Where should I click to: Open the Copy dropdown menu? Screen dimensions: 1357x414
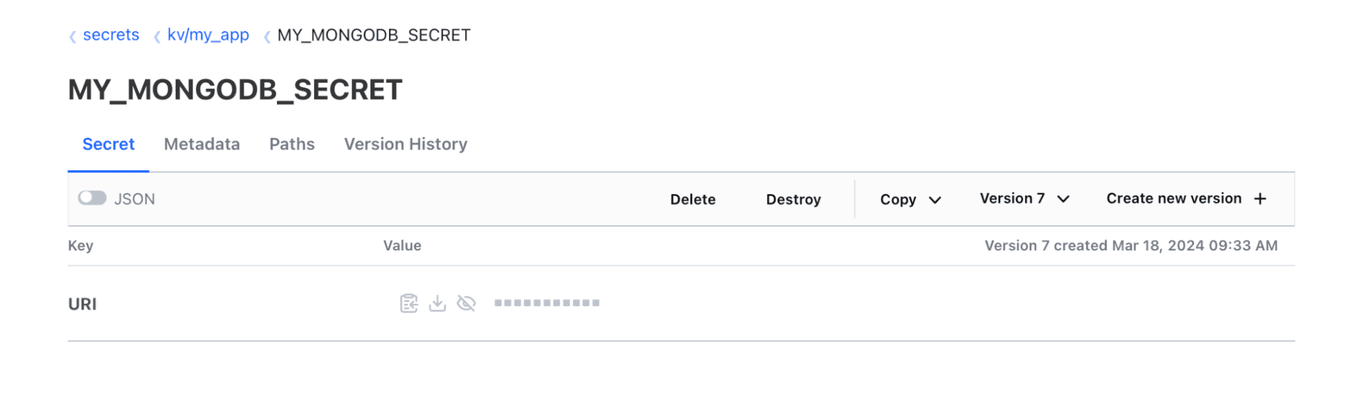coord(910,199)
